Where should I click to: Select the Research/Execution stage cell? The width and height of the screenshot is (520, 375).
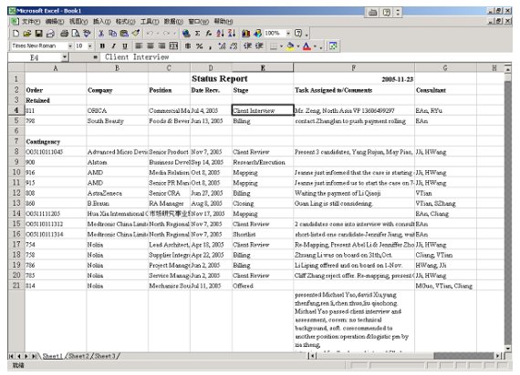[x=263, y=162]
